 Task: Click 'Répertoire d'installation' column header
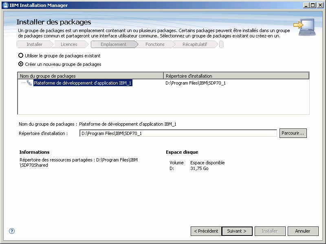point(236,76)
